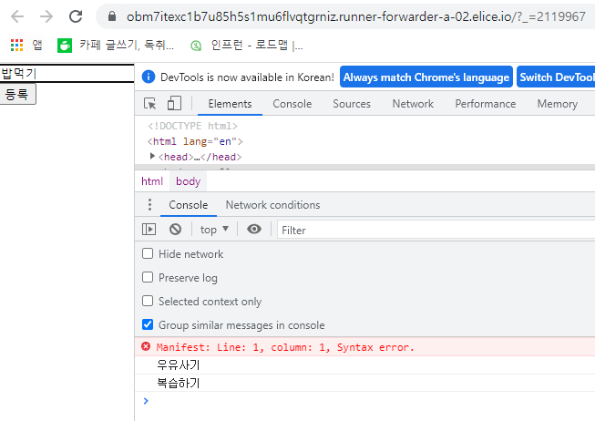Enable Selected context only checkbox
The width and height of the screenshot is (595, 421).
(x=148, y=301)
